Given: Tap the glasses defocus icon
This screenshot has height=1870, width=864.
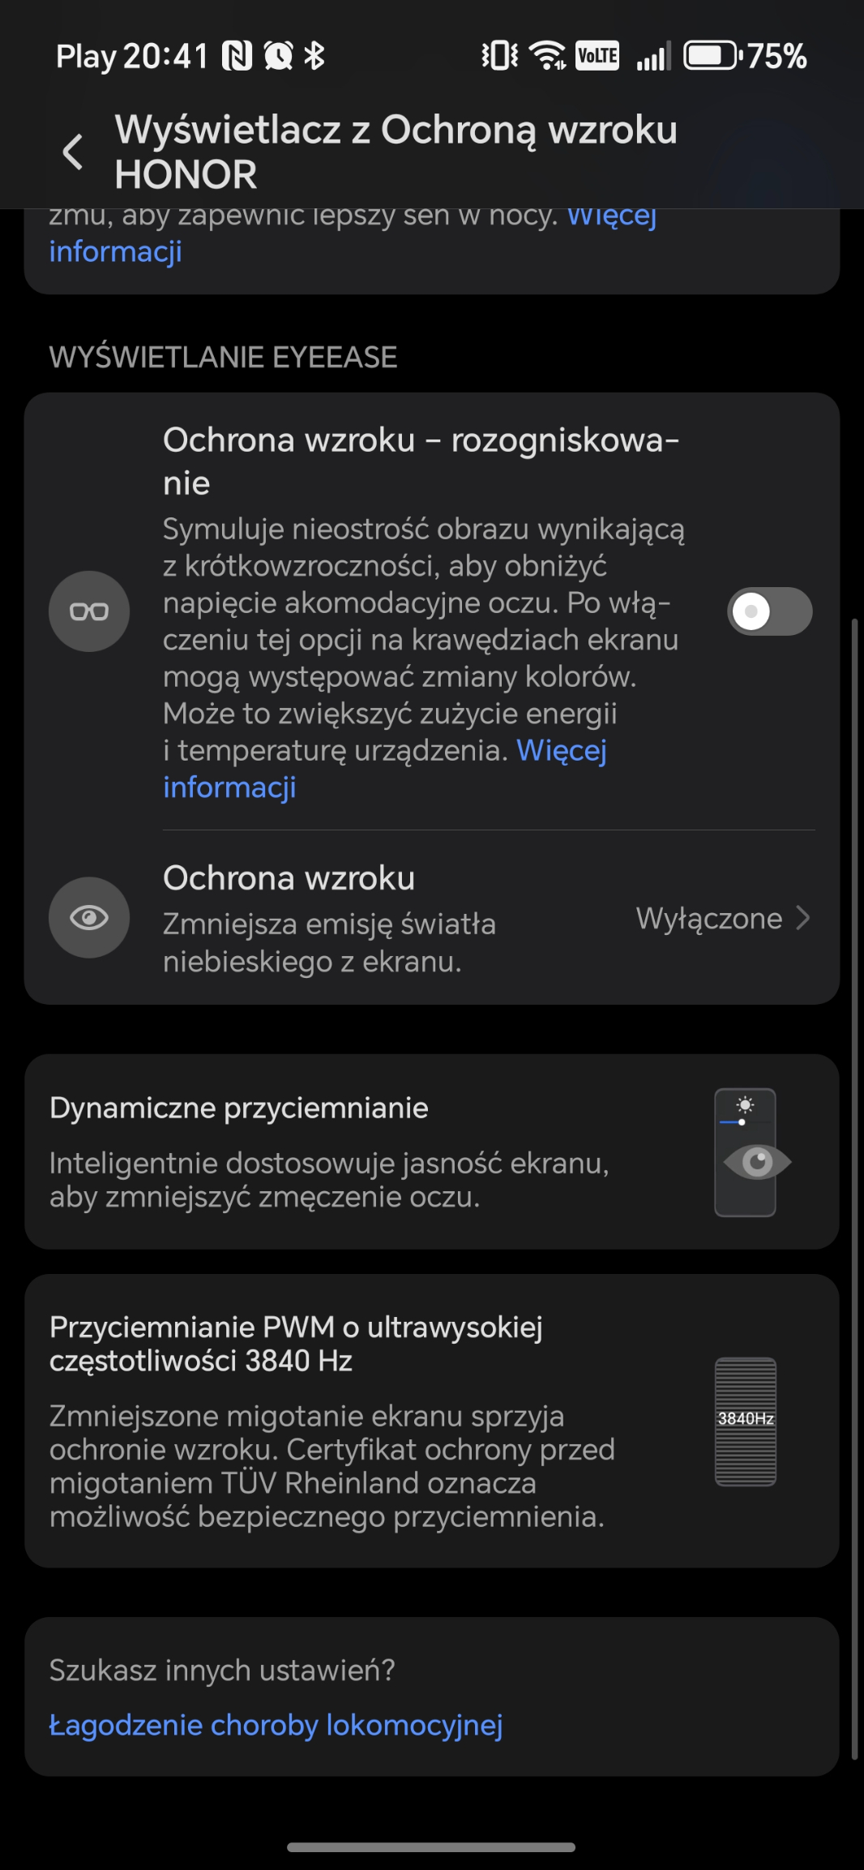Looking at the screenshot, I should coord(89,611).
